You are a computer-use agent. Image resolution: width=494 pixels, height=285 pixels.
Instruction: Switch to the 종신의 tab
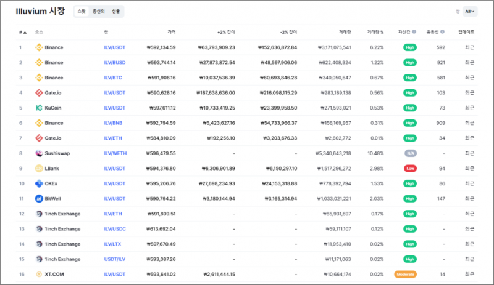click(99, 11)
